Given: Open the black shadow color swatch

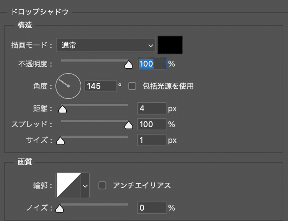Looking at the screenshot, I should click(170, 45).
